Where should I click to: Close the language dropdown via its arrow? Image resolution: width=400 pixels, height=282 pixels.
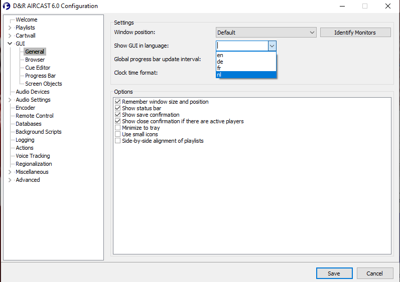pos(272,46)
